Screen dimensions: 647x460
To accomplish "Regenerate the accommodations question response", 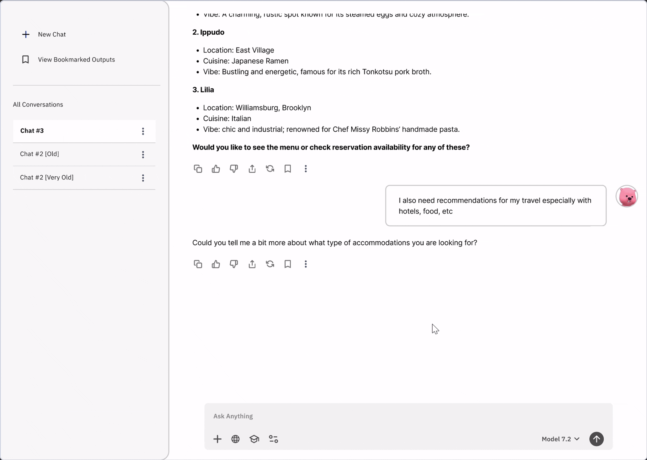I will pyautogui.click(x=270, y=264).
